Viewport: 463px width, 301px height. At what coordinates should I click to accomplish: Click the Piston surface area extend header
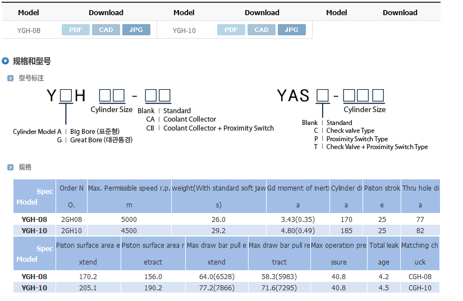pos(88,253)
